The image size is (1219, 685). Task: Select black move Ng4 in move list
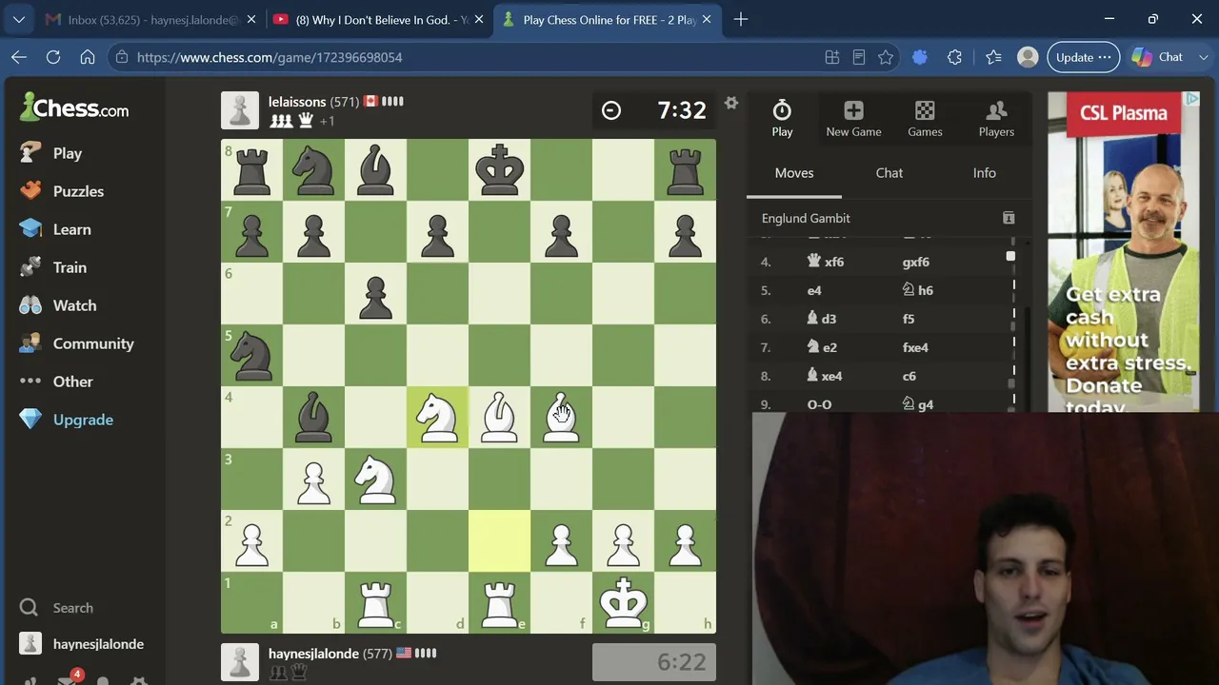(x=918, y=404)
